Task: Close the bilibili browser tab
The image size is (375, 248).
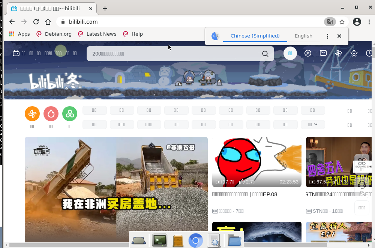Action: point(91,9)
